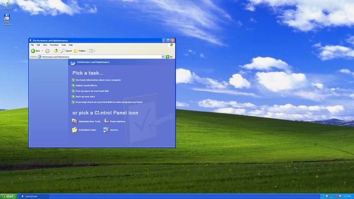The height and width of the screenshot is (199, 354).
Task: Open Scheduled Tasks icon
Action: point(84,130)
